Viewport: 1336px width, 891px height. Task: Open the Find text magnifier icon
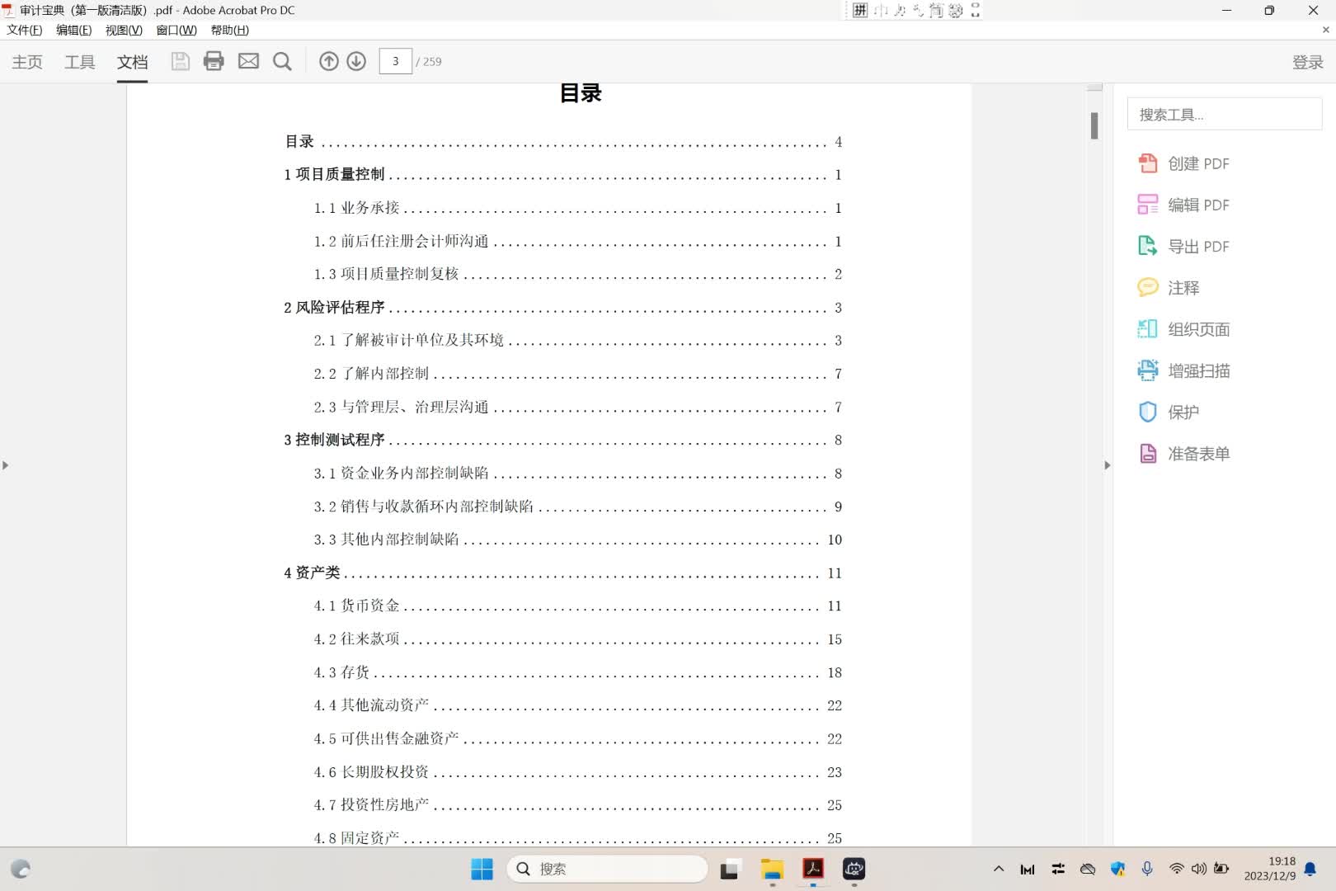282,61
